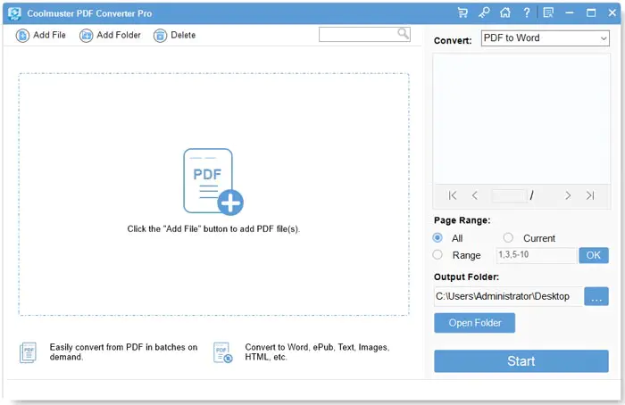Click the question mark help icon
Screen dimensions: 625x405
[527, 13]
